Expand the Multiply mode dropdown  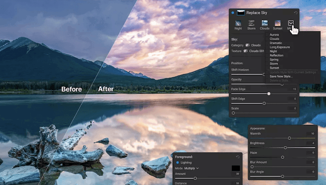pos(191,168)
